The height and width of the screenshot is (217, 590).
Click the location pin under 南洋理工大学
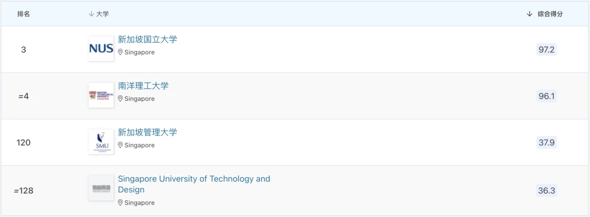(120, 99)
